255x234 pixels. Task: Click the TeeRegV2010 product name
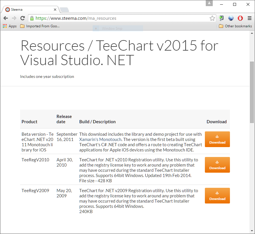(x=35, y=160)
